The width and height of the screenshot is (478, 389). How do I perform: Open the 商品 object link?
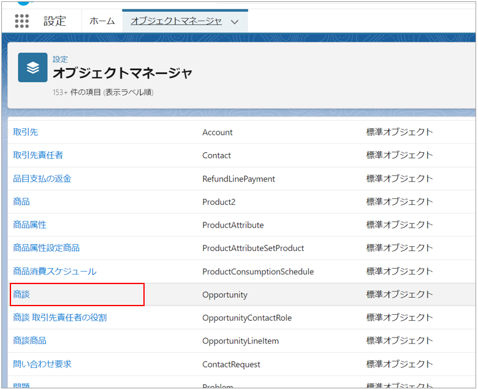pyautogui.click(x=21, y=201)
